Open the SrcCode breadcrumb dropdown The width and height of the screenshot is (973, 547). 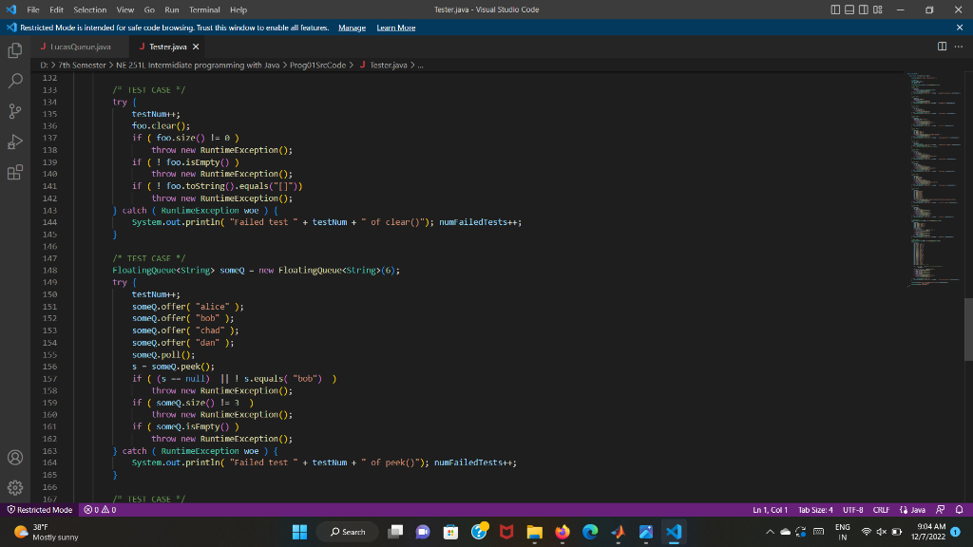(x=318, y=66)
